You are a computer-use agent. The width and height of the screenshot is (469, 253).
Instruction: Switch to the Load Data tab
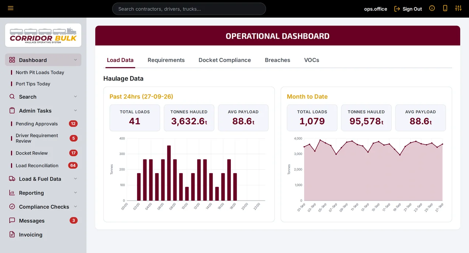point(120,60)
